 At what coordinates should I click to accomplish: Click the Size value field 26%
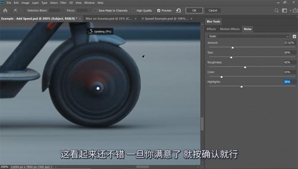pyautogui.click(x=290, y=53)
